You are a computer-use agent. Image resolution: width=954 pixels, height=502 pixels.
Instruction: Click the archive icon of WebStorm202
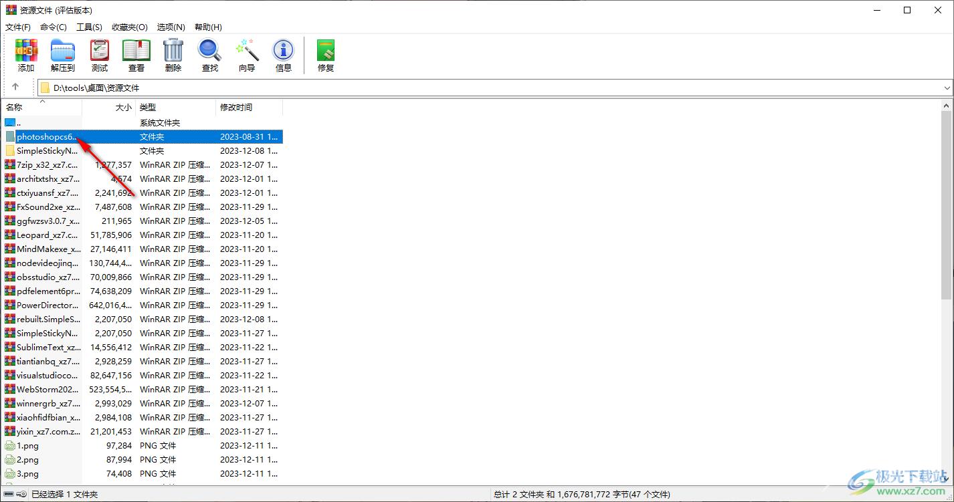9,389
